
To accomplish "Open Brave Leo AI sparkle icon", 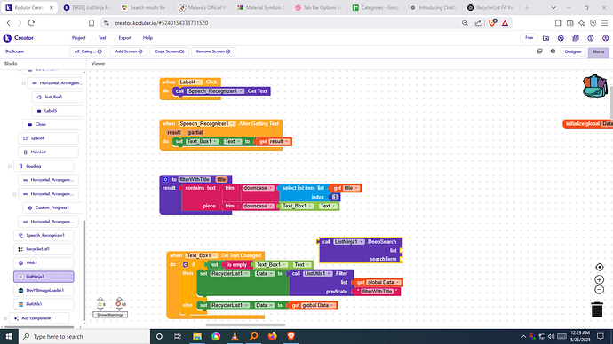I will click(x=582, y=23).
